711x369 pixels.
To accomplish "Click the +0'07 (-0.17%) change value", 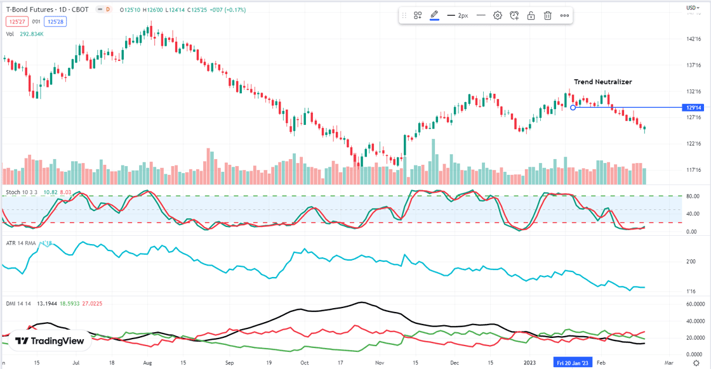I will (229, 10).
